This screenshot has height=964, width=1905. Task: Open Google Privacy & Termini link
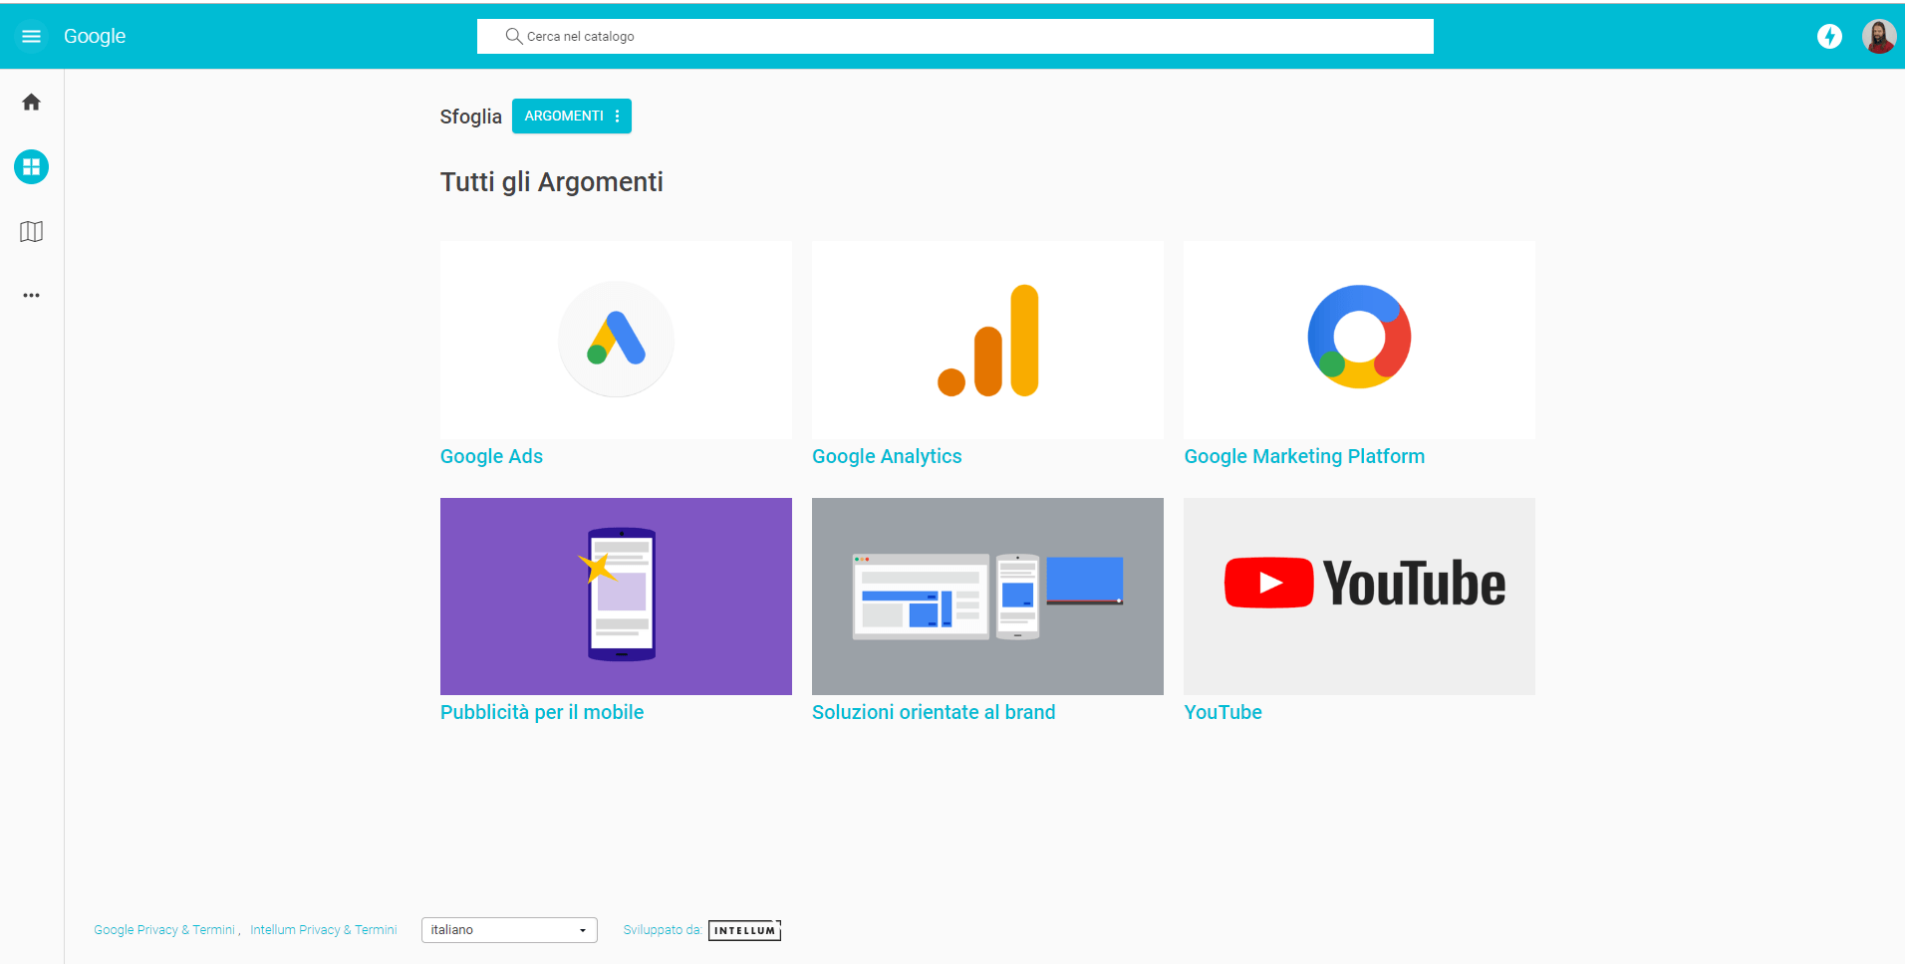pyautogui.click(x=164, y=930)
